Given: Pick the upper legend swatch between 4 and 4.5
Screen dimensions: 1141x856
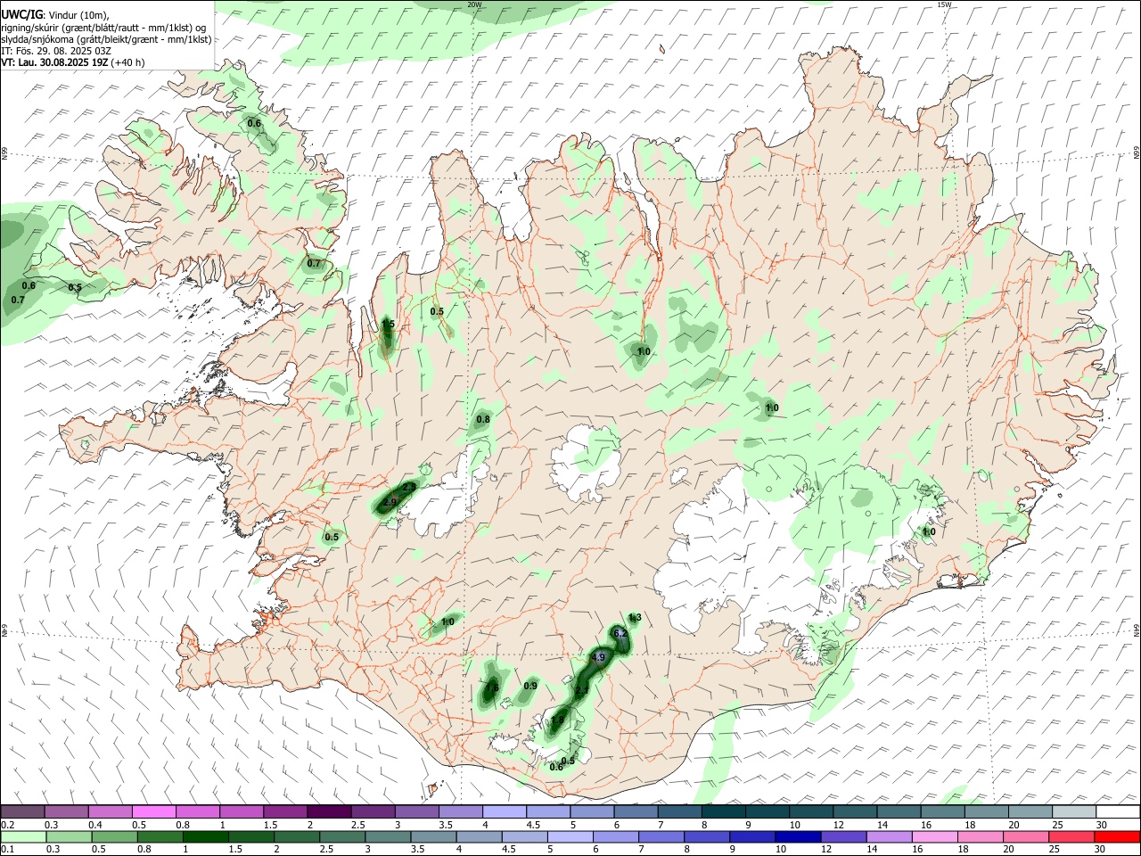Looking at the screenshot, I should click(505, 812).
